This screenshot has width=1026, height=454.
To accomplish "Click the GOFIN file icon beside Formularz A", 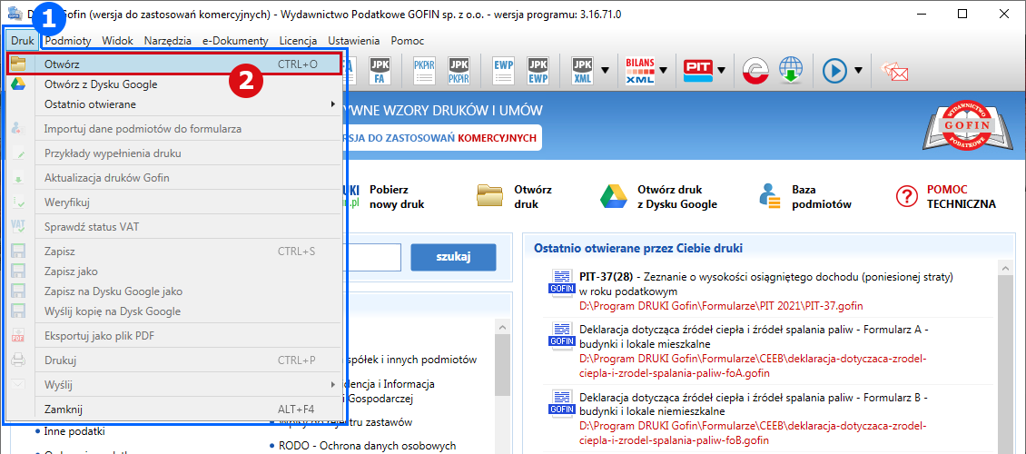I will point(561,336).
